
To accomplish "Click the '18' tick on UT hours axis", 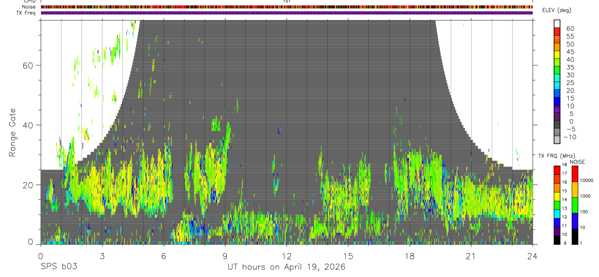I will tap(410, 256).
